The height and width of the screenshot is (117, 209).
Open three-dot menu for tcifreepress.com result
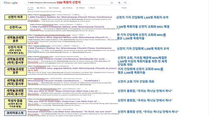pyautogui.click(x=73, y=66)
